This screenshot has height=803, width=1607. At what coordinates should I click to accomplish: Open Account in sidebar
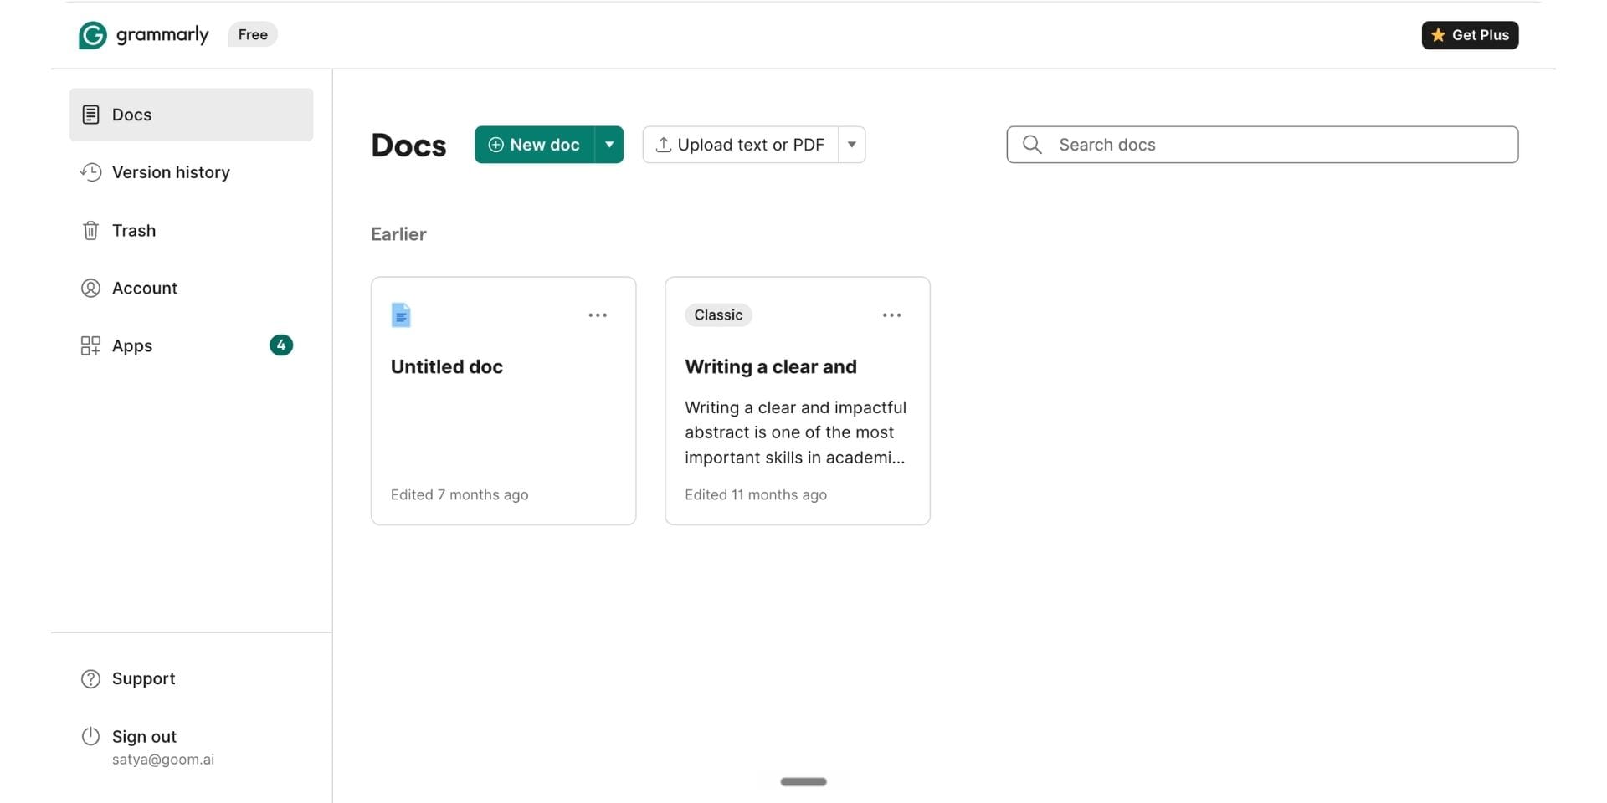click(x=191, y=288)
